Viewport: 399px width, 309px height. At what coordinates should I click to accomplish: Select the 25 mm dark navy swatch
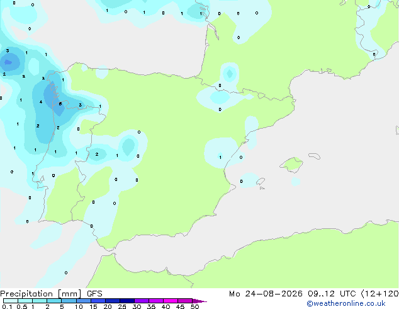126,301
